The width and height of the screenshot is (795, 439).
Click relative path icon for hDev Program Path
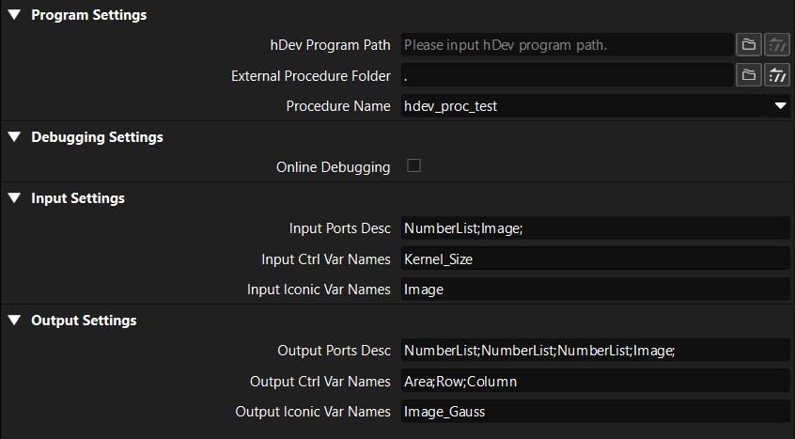coord(776,44)
